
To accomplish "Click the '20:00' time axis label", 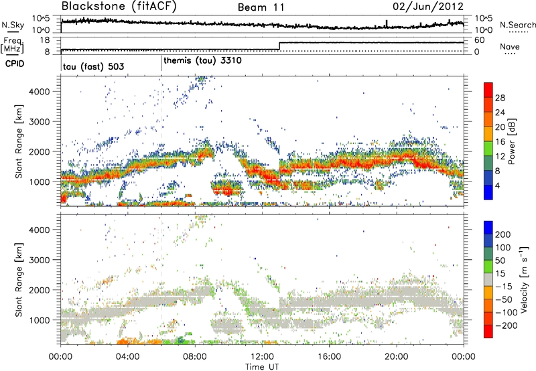I will 396,357.
